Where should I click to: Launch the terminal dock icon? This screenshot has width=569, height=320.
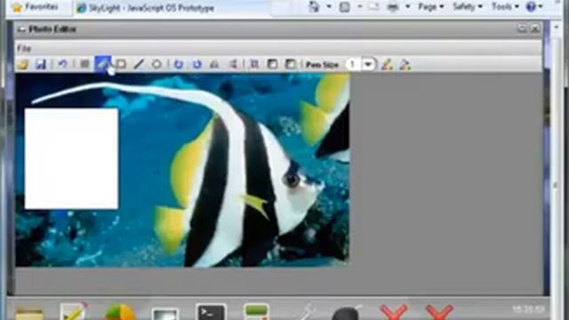click(x=211, y=312)
